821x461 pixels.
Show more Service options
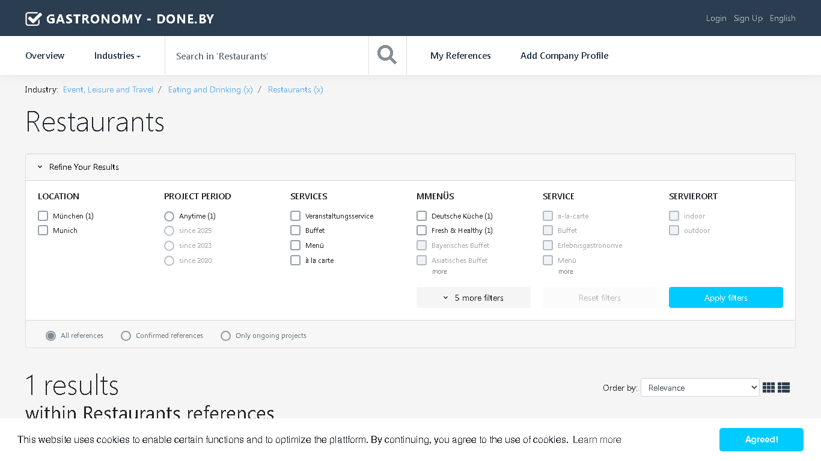566,272
